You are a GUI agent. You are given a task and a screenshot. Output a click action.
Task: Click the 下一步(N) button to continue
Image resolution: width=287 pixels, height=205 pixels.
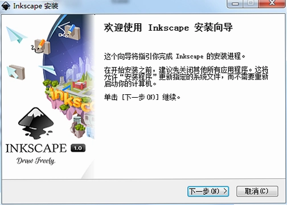(208, 191)
